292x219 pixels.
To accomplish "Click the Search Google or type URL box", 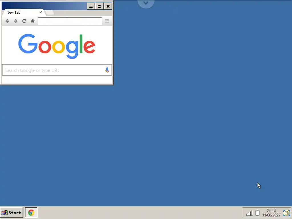I will click(57, 70).
